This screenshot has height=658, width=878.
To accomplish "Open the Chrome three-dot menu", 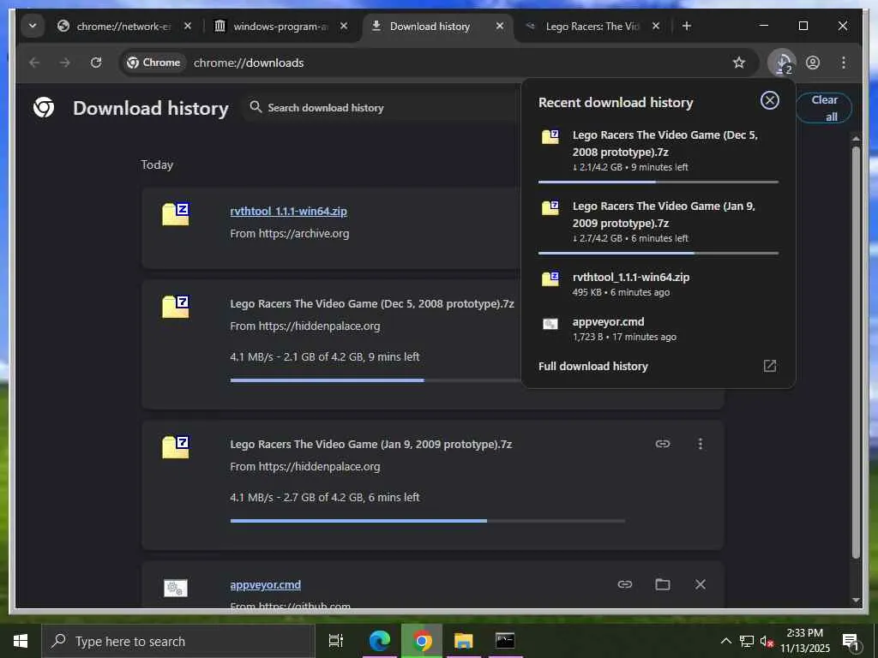I will (844, 63).
